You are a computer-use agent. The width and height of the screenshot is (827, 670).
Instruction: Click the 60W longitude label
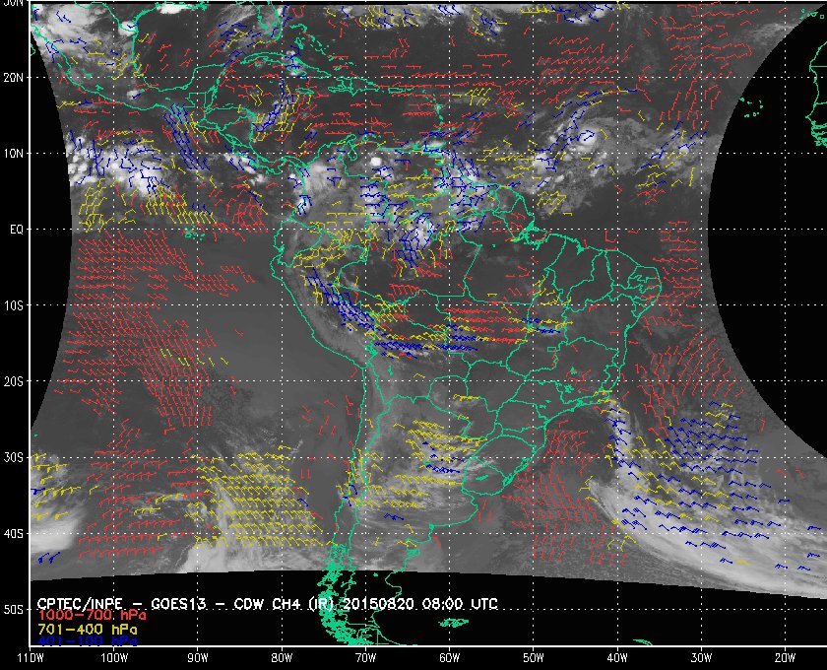click(449, 658)
